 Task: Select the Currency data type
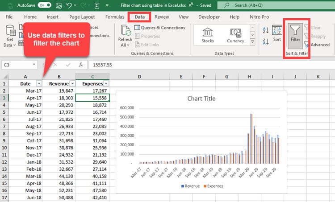[x=235, y=34]
